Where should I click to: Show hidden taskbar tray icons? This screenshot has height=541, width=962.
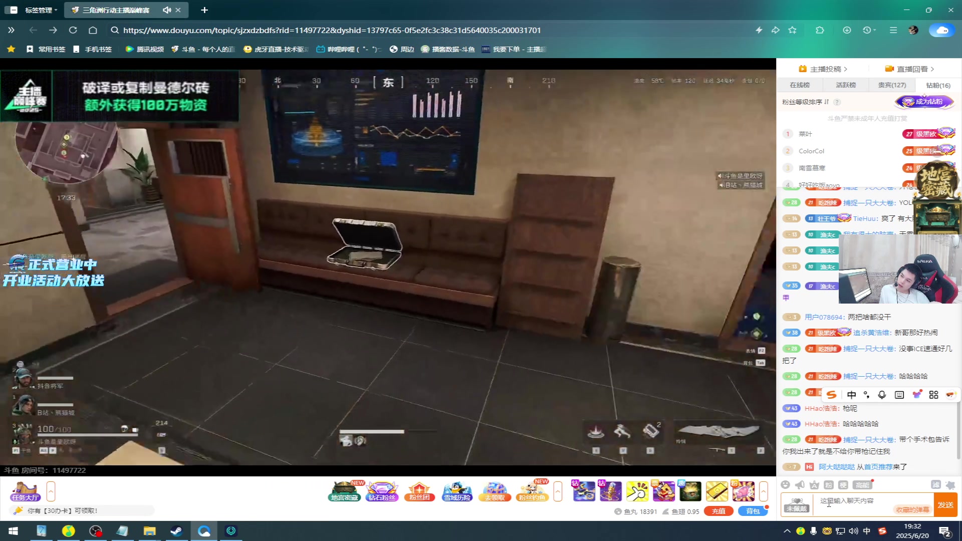[x=787, y=531]
